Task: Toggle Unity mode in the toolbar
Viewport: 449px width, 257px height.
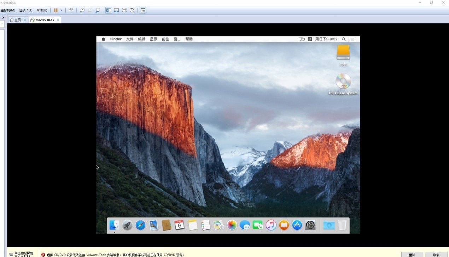Action: 132,10
